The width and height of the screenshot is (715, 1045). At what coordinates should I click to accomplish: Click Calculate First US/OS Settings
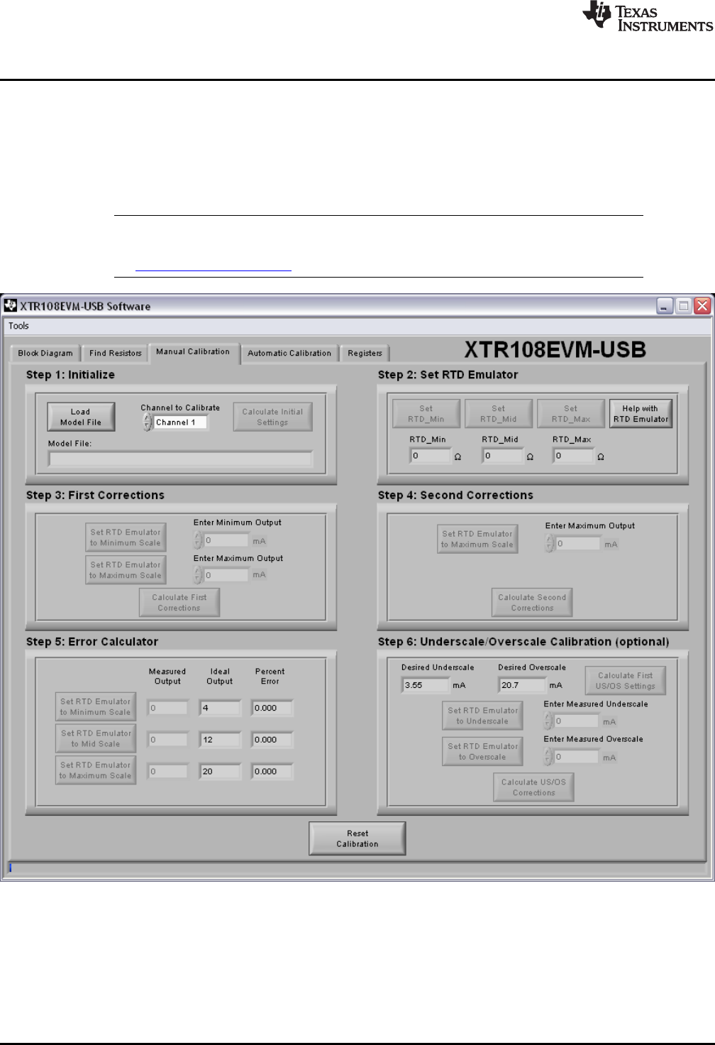coord(625,681)
